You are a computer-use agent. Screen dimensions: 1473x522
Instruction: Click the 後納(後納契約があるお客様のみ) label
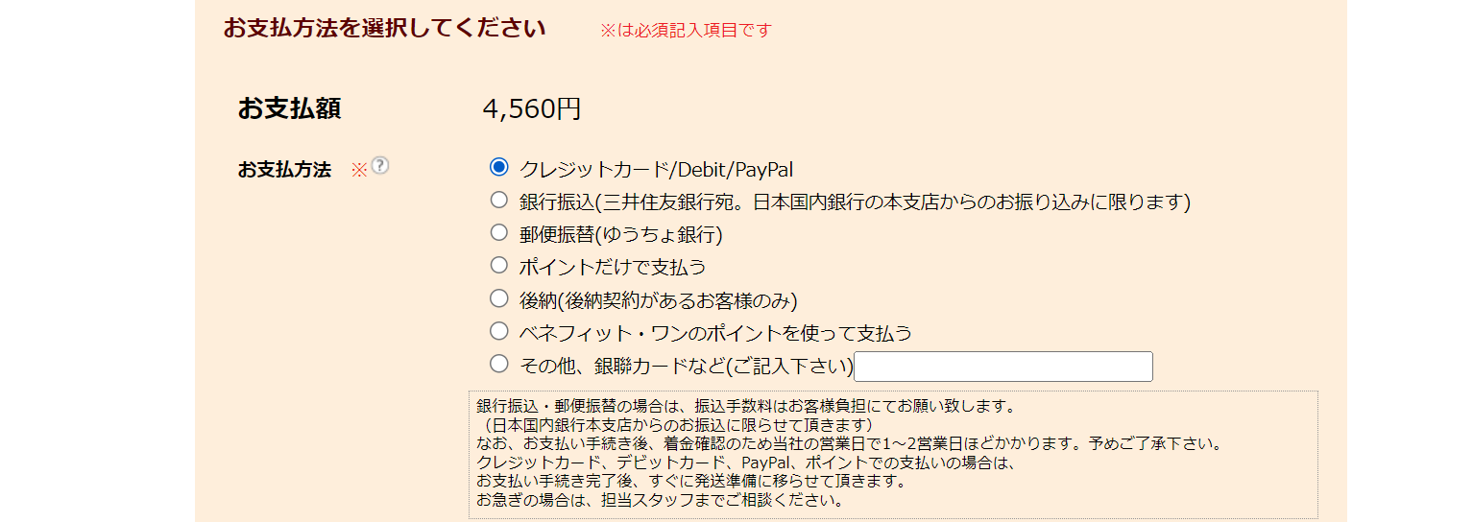click(659, 300)
